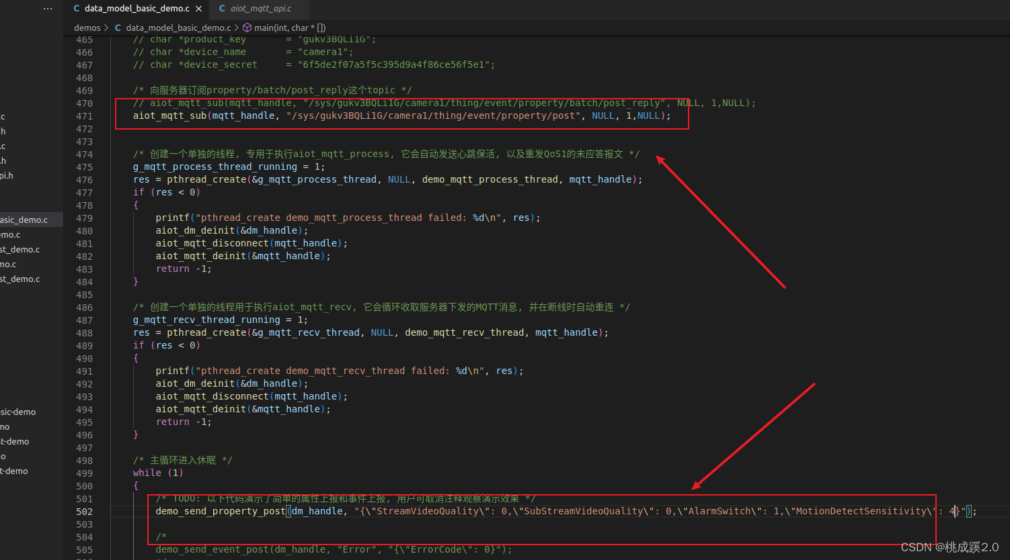The image size is (1010, 560).
Task: Select the highlighted asic_demo.c file in the explorer
Action: (31, 220)
